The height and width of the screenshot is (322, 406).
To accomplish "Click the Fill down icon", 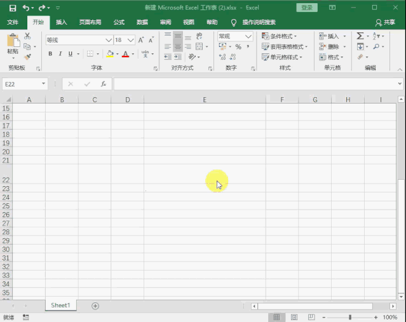I will coord(360,46).
